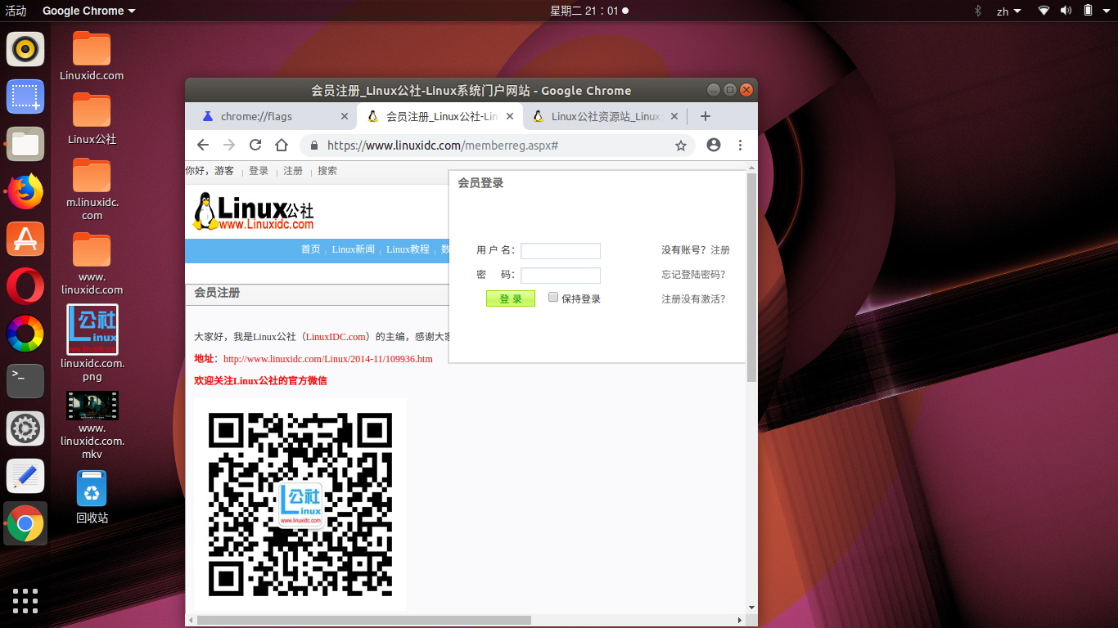This screenshot has height=628, width=1118.
Task: Go to the Chrome home page
Action: 282,145
